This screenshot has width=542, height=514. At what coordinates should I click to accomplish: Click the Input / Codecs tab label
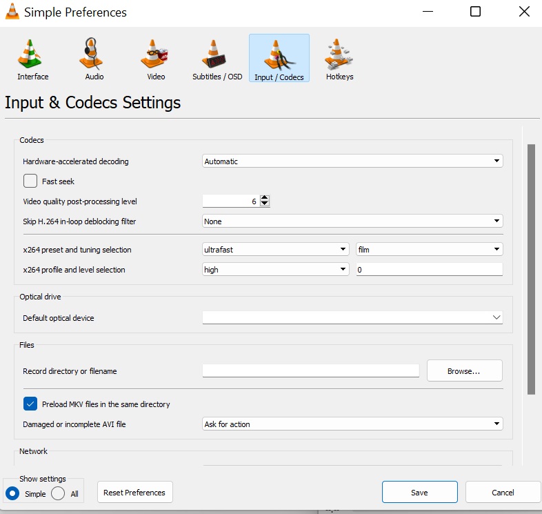[x=279, y=77]
